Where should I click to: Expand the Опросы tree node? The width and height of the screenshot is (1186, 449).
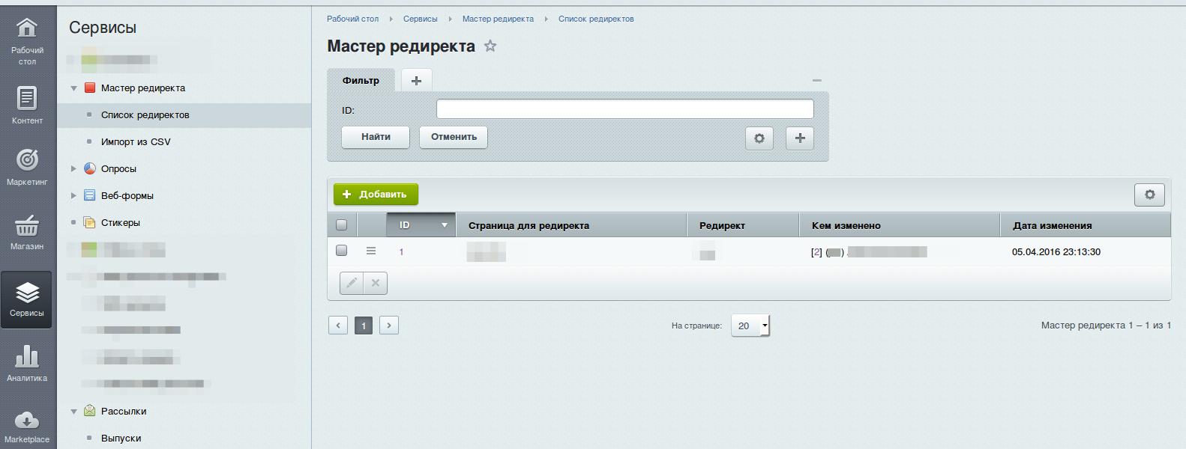74,169
